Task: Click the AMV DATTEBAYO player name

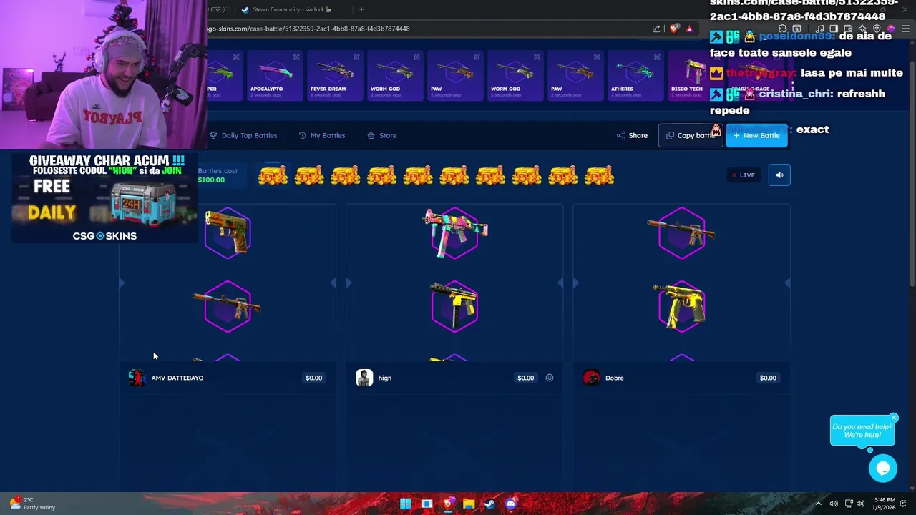Action: 177,378
